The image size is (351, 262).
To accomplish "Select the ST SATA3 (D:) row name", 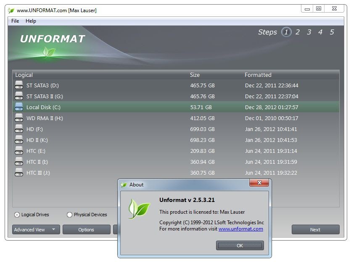I will [42, 85].
